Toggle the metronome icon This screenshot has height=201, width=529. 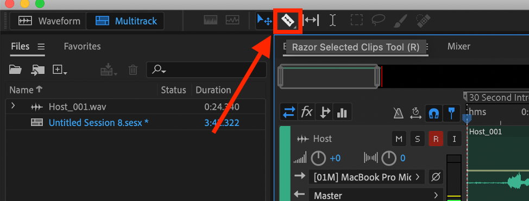pyautogui.click(x=399, y=113)
